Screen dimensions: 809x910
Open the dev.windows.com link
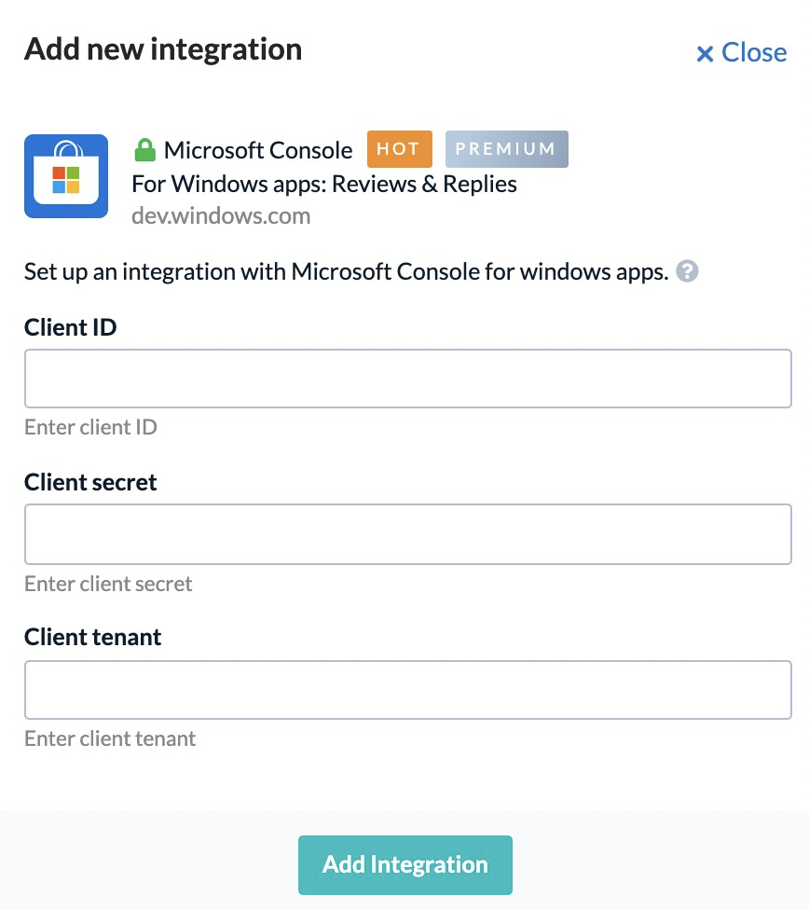pyautogui.click(x=221, y=216)
